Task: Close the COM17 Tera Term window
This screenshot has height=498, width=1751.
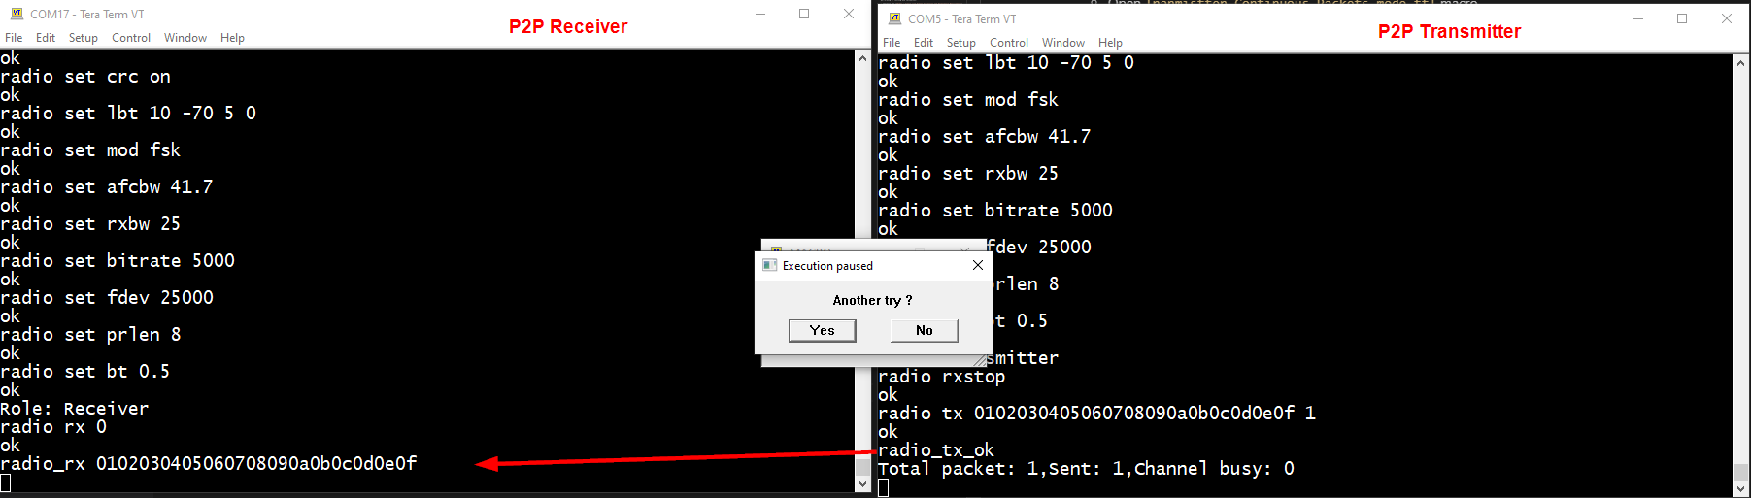Action: click(849, 14)
